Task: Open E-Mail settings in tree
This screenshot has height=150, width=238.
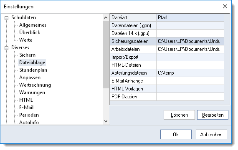Action: pyautogui.click(x=26, y=107)
